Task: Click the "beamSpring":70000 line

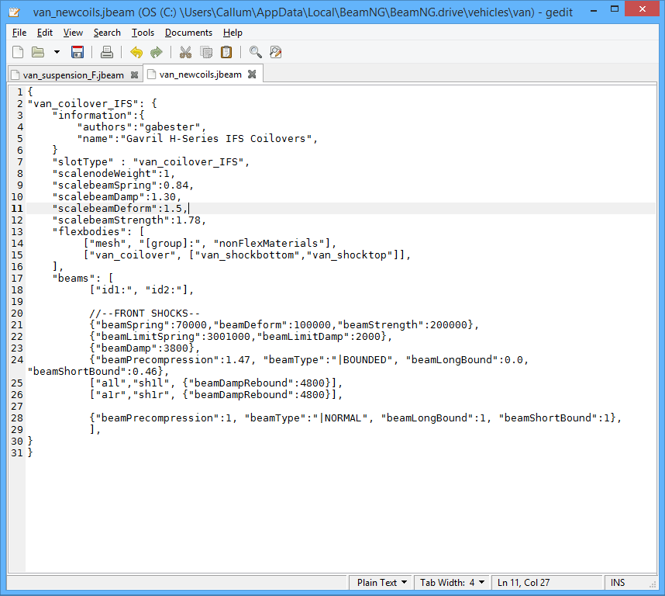Action: [x=284, y=324]
